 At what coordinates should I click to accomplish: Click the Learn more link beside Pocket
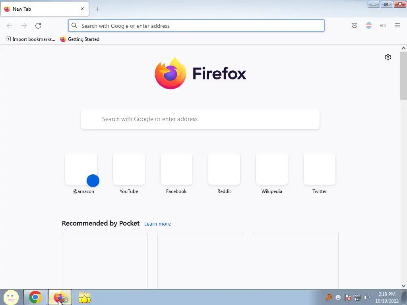click(x=157, y=224)
